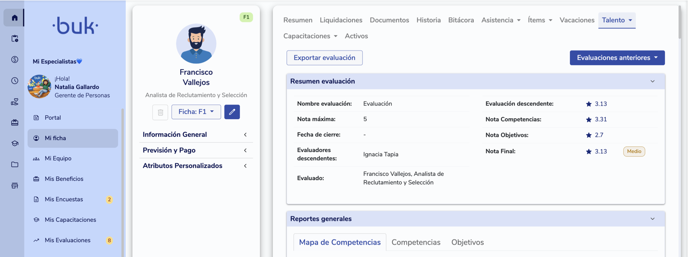Open the Asistencia tab menu
The height and width of the screenshot is (257, 688).
tap(501, 20)
